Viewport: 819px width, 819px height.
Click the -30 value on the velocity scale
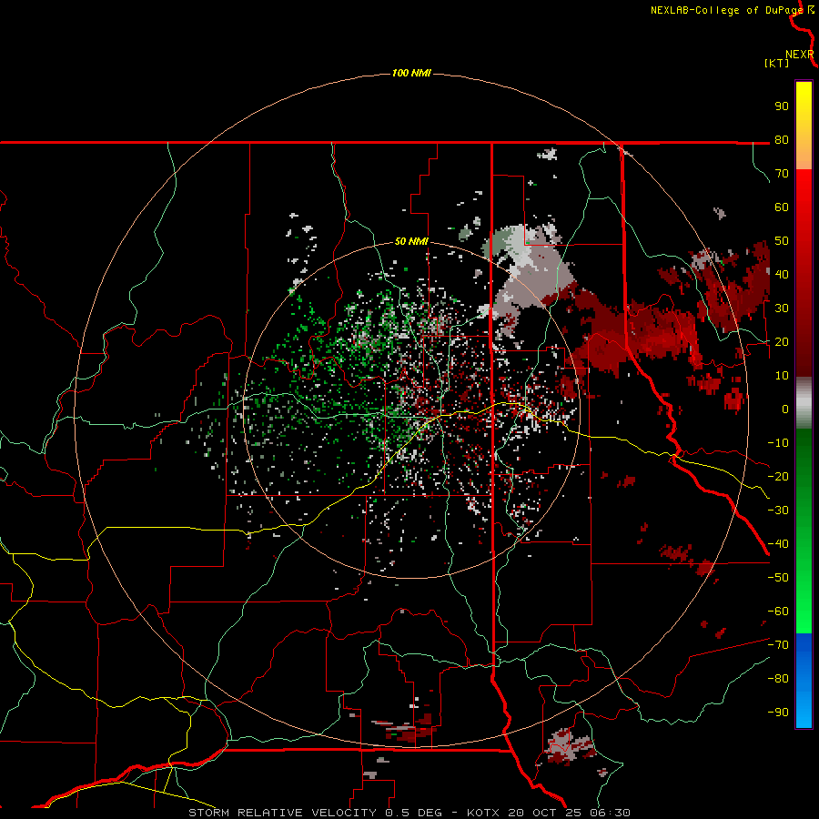point(778,511)
